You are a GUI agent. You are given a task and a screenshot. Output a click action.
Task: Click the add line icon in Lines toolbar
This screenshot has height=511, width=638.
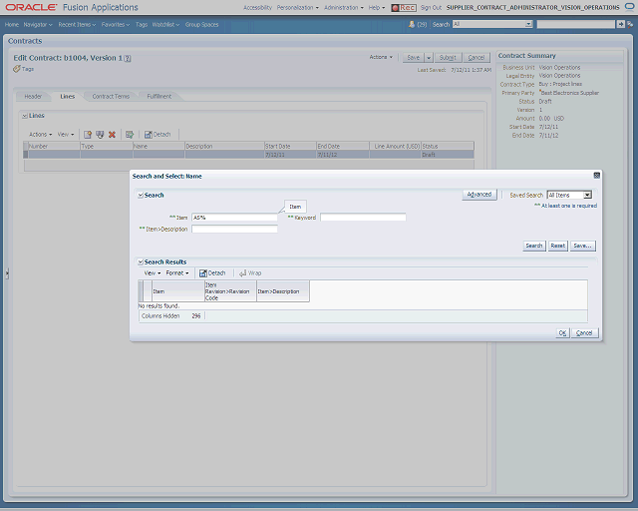point(88,135)
